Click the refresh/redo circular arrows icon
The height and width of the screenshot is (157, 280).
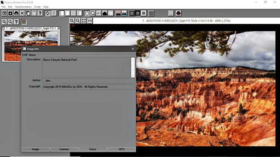pos(47,13)
